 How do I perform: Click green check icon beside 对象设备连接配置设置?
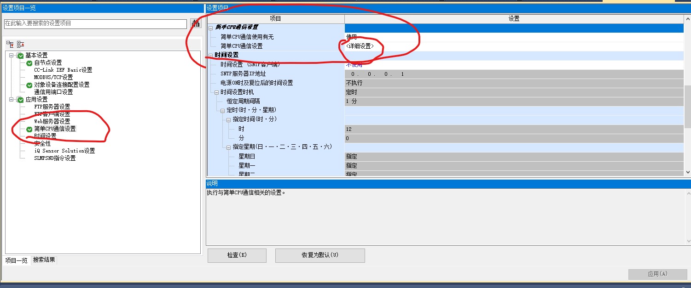coord(29,85)
